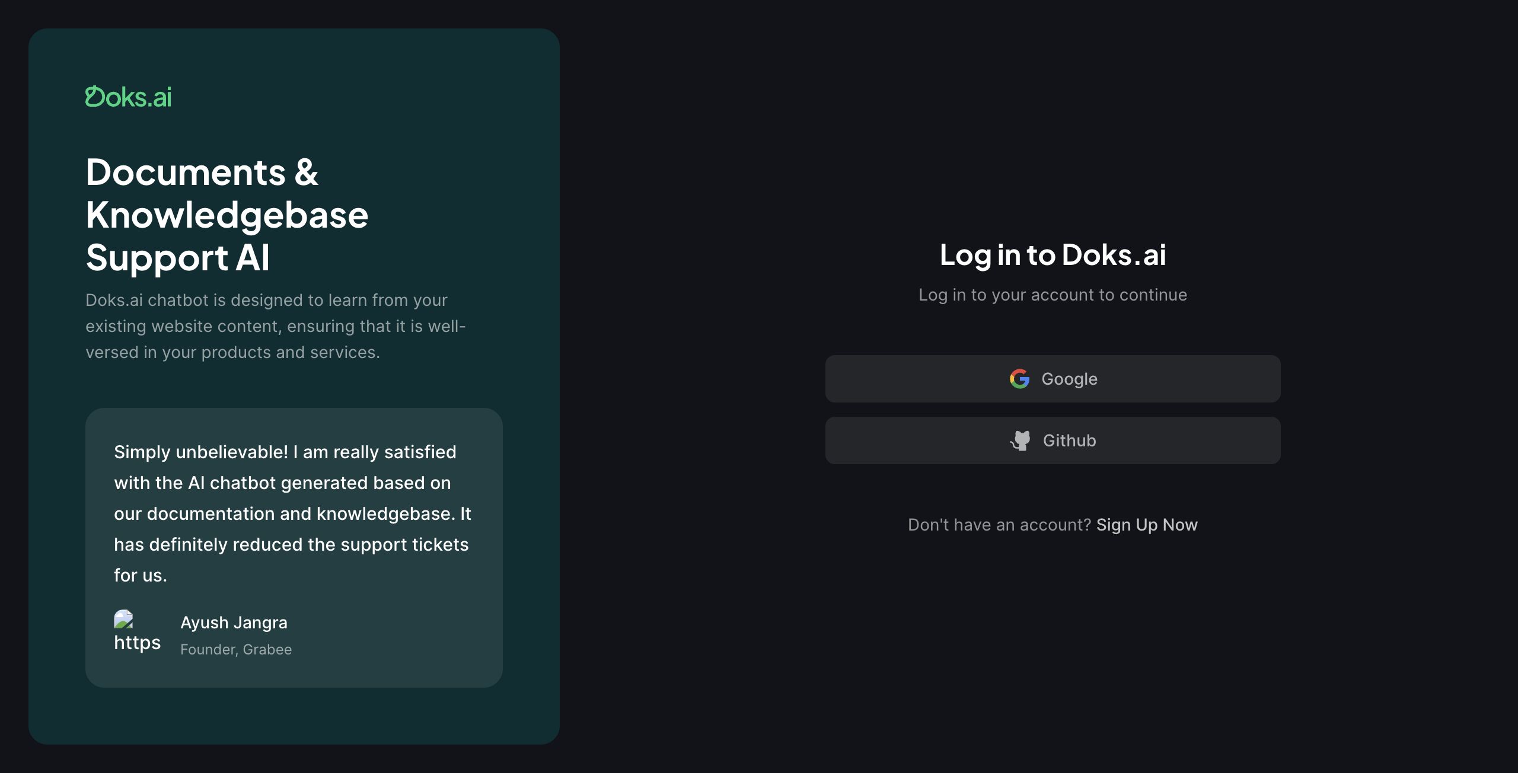Click "for us." in the testimonial
The height and width of the screenshot is (773, 1518).
(141, 575)
